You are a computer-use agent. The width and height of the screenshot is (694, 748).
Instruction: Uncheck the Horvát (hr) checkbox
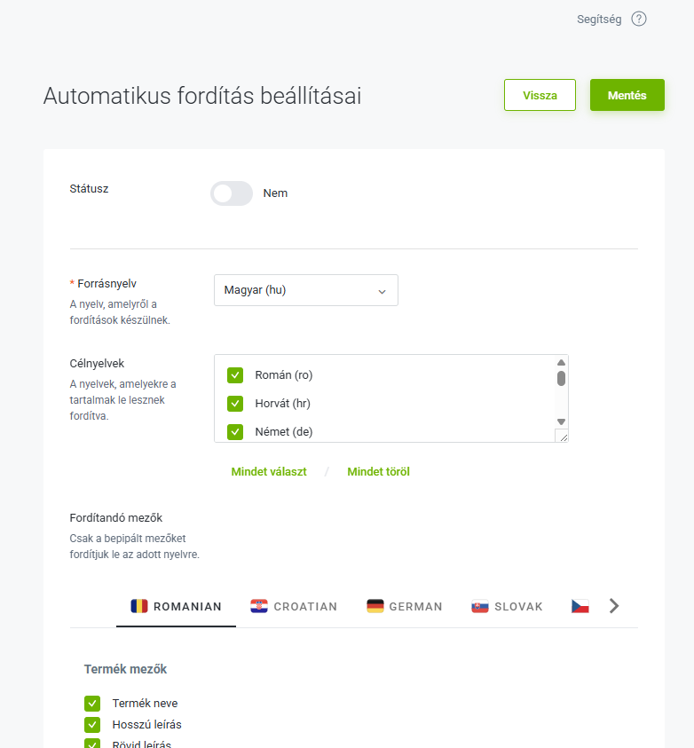235,404
